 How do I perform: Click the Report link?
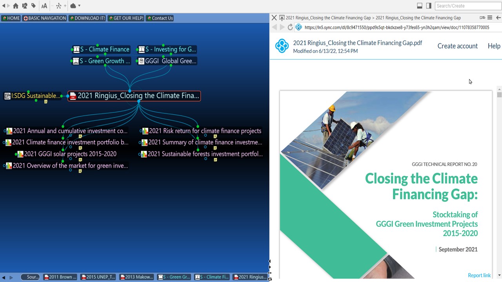click(479, 275)
